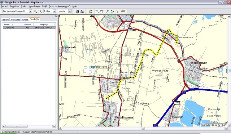Viewport: 231px width, 134px height.
Task: Click the Zoom Out magnifier icon
Action: pyautogui.click(x=40, y=11)
